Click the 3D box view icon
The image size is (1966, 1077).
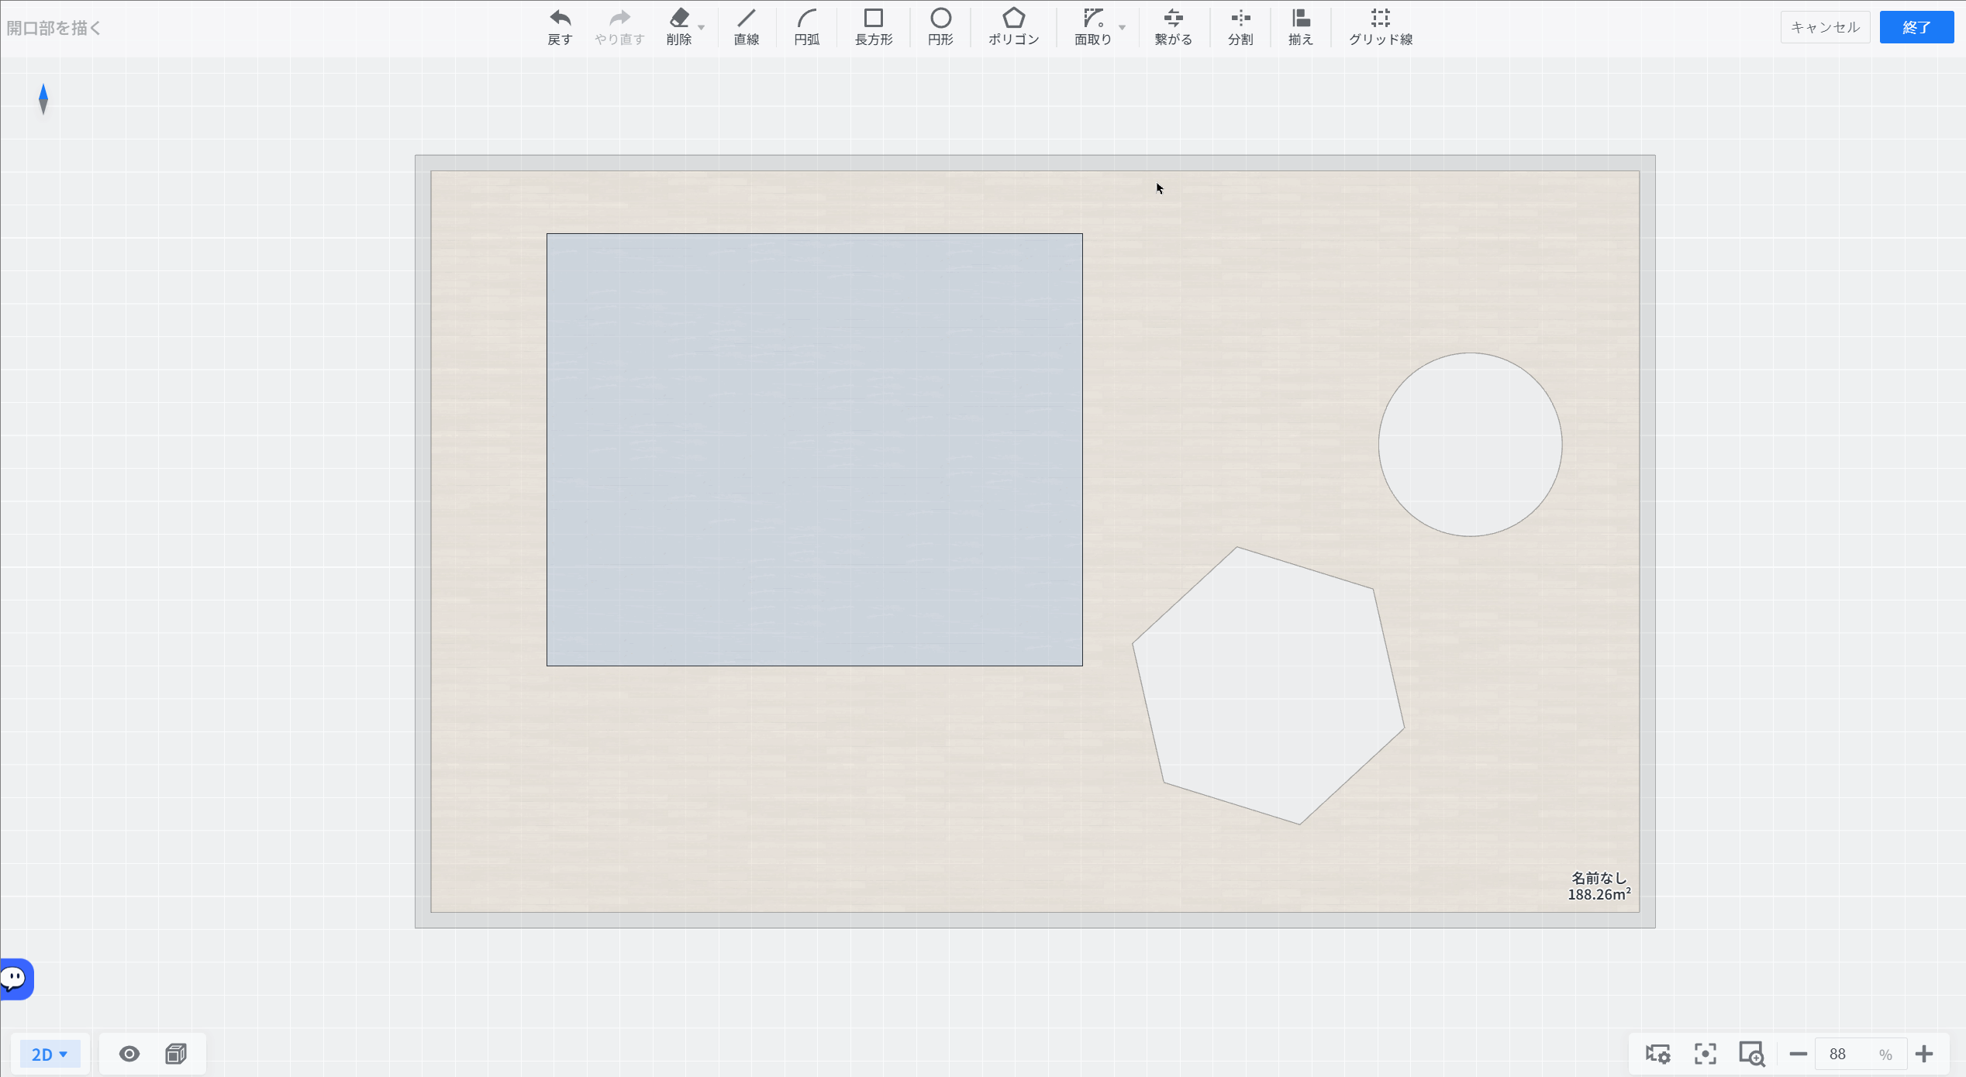176,1054
